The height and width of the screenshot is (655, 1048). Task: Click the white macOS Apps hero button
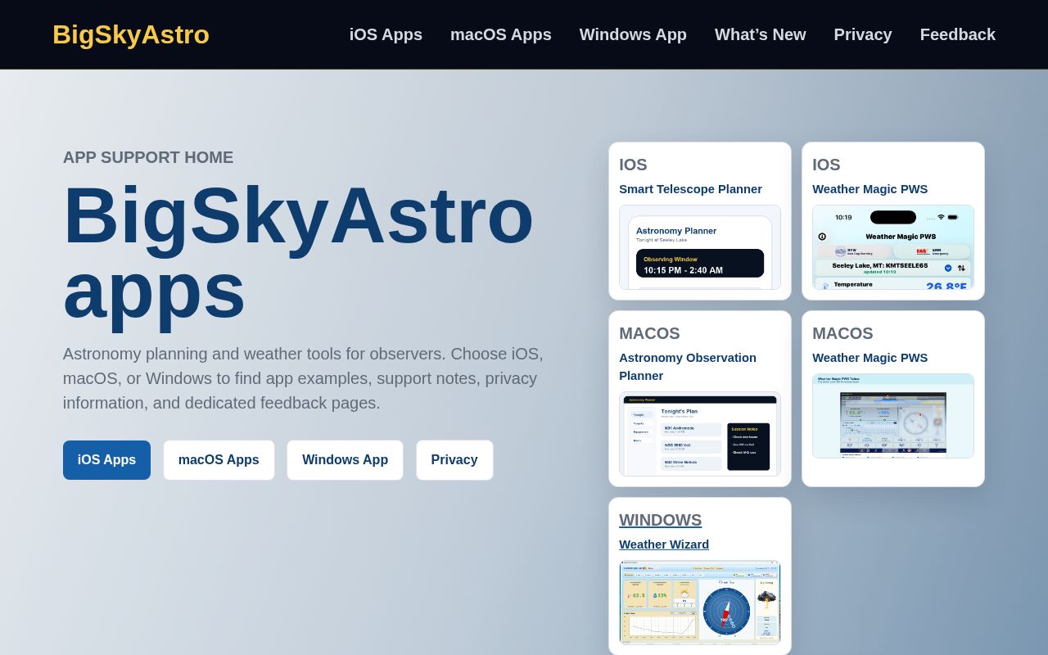pos(219,460)
